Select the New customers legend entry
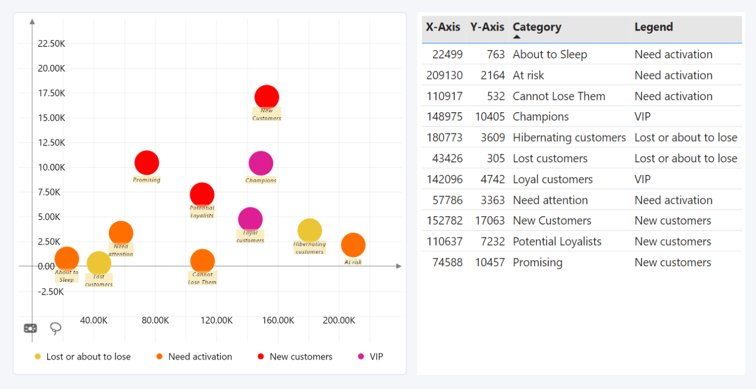 [301, 357]
